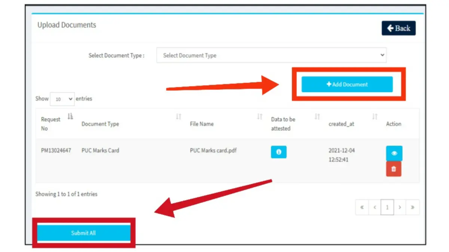Open the Select Document Type dropdown
449x252 pixels.
click(271, 55)
